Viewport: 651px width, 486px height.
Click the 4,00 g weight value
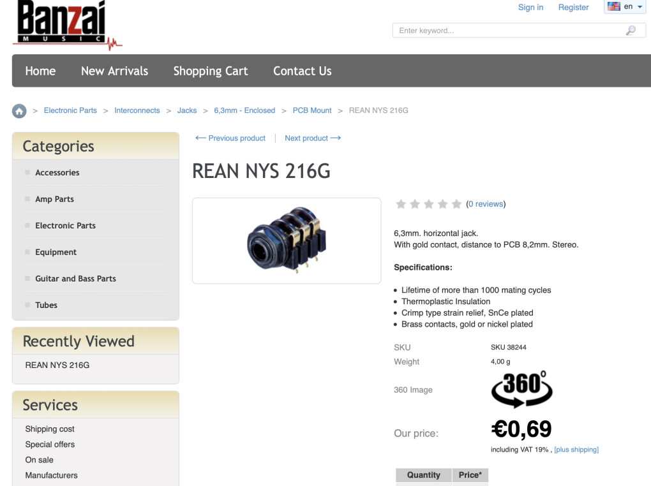(500, 362)
